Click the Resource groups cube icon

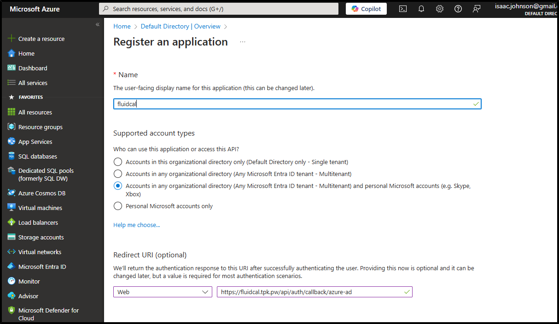[12, 127]
